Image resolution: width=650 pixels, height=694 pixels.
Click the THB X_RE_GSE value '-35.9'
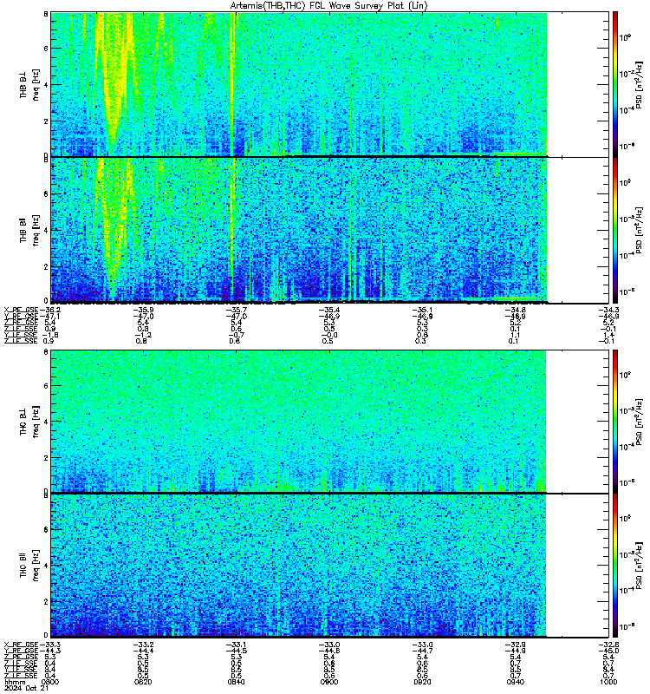(x=143, y=310)
